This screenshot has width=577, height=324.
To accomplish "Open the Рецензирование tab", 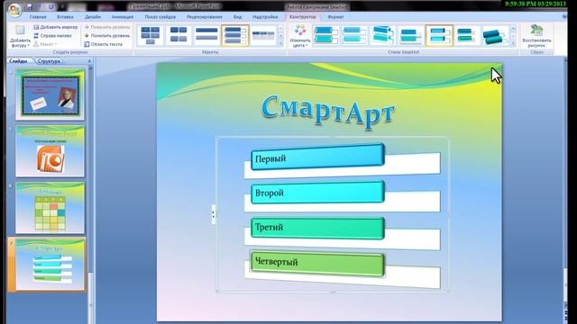I will [x=205, y=17].
